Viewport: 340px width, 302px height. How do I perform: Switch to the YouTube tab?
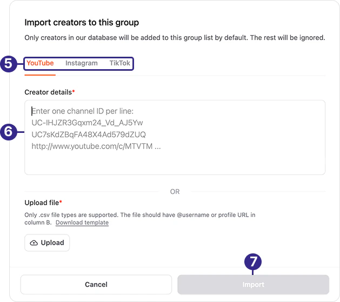(x=40, y=63)
